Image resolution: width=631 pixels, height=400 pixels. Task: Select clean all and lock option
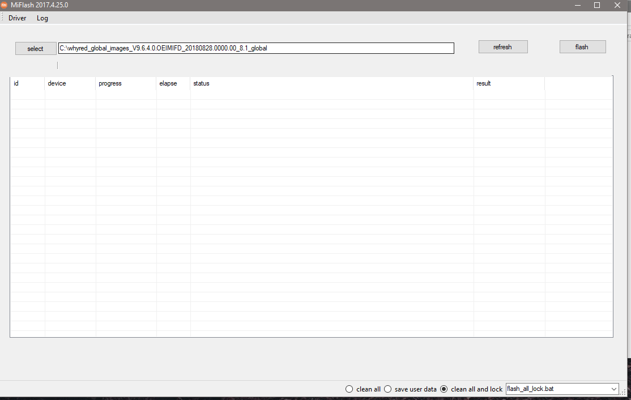(x=471, y=389)
